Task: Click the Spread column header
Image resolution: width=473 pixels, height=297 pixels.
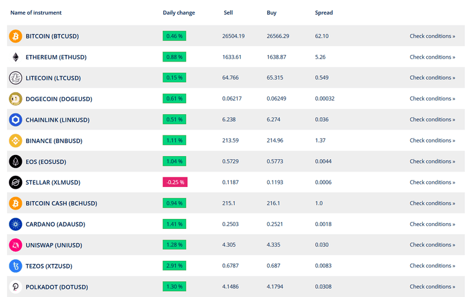Action: (323, 12)
